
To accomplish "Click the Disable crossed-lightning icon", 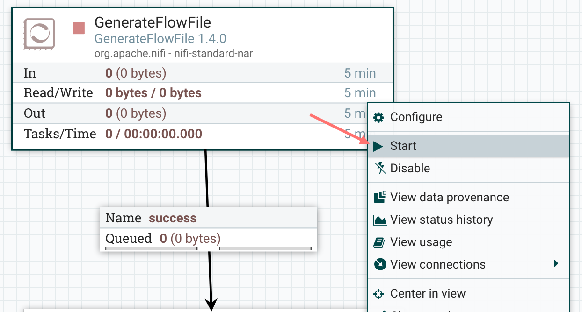I will click(x=380, y=168).
